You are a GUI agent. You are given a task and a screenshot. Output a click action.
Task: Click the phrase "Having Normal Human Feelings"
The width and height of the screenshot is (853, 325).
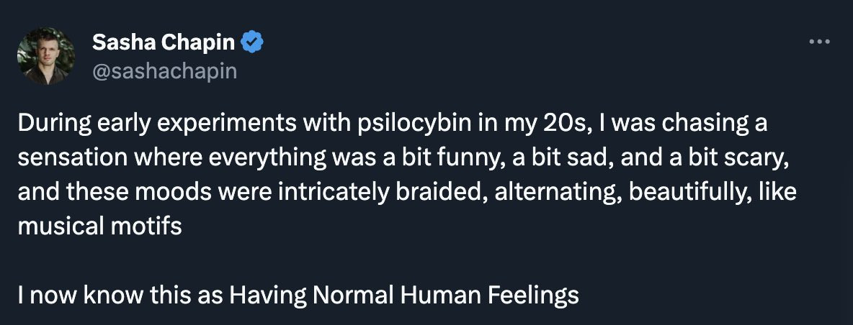click(x=403, y=296)
